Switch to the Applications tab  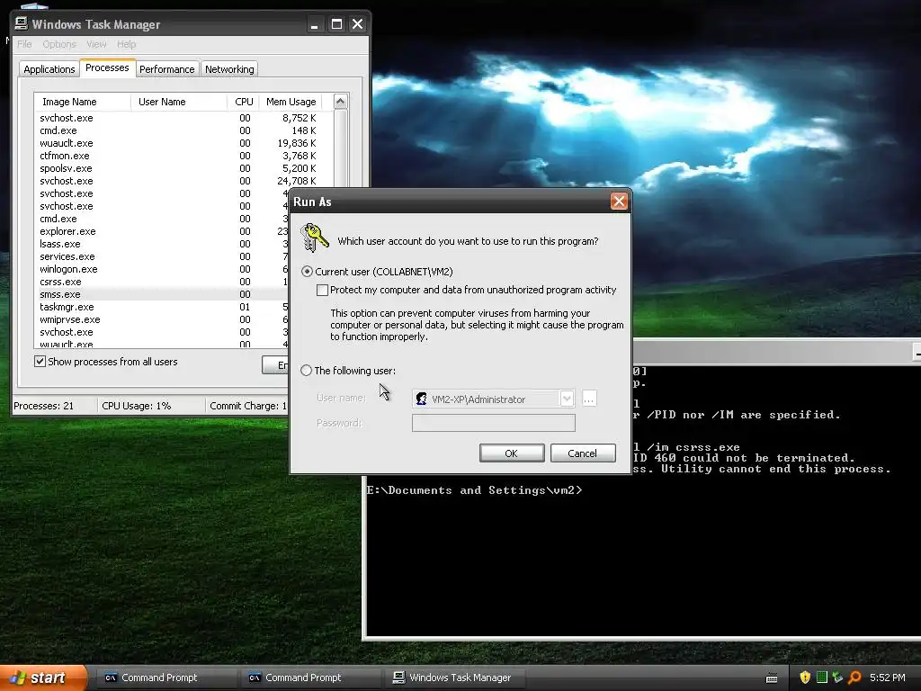point(49,69)
